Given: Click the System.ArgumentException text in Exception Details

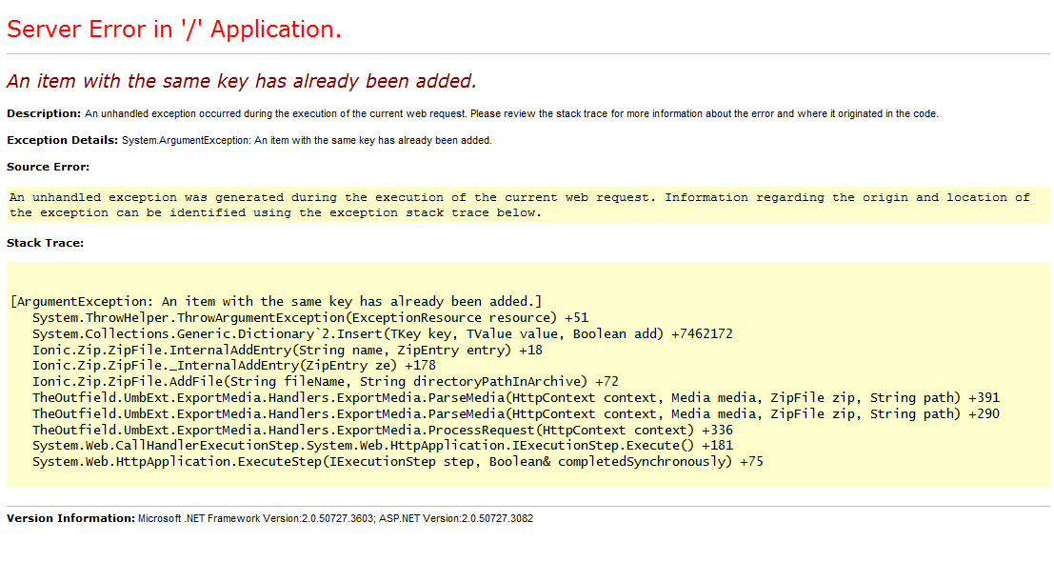Looking at the screenshot, I should click(x=307, y=140).
